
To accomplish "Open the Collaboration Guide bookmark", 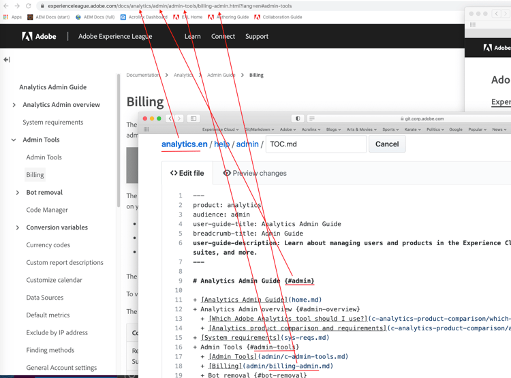I will pos(278,17).
